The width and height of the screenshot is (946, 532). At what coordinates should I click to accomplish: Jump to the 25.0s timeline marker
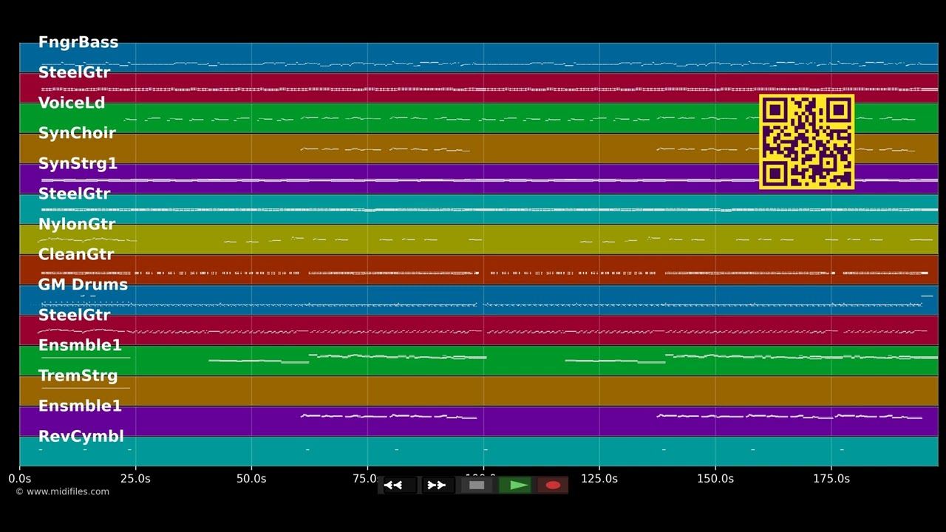(x=135, y=479)
